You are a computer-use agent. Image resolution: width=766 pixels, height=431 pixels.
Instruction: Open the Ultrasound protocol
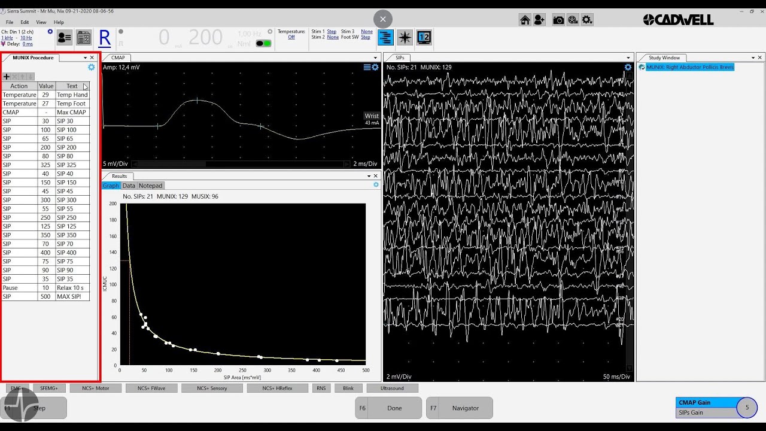[392, 388]
